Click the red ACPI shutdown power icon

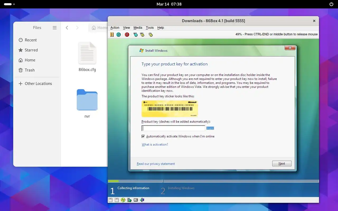(127, 35)
